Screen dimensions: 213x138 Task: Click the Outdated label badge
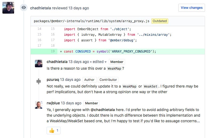pos(160,21)
